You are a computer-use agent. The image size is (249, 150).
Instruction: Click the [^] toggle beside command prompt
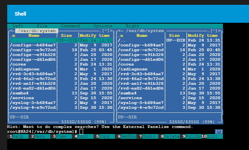point(219,132)
